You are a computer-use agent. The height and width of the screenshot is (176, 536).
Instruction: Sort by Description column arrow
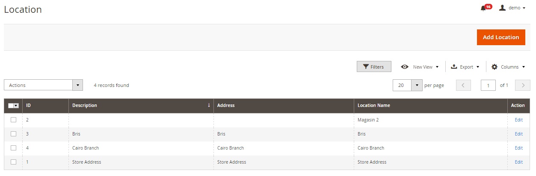(209, 105)
